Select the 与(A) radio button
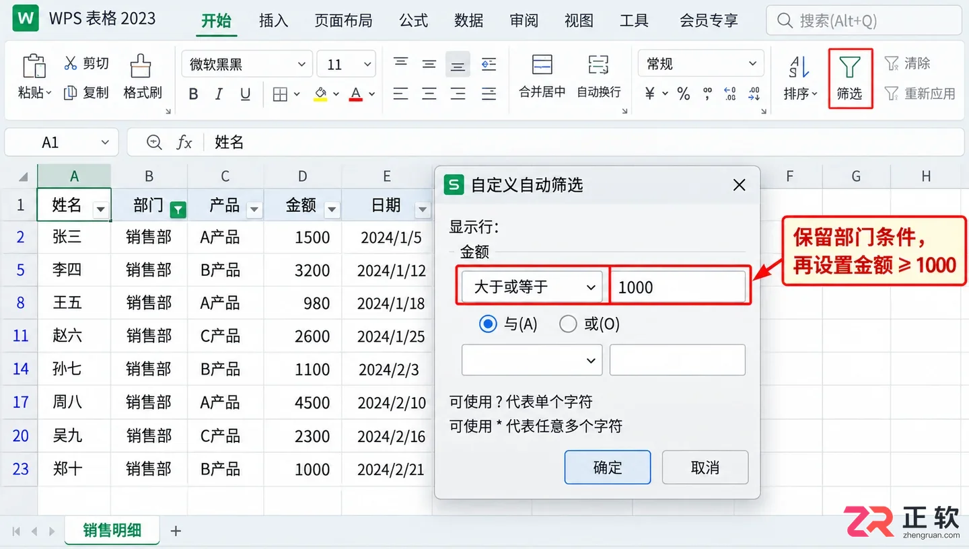969x549 pixels. coord(488,324)
